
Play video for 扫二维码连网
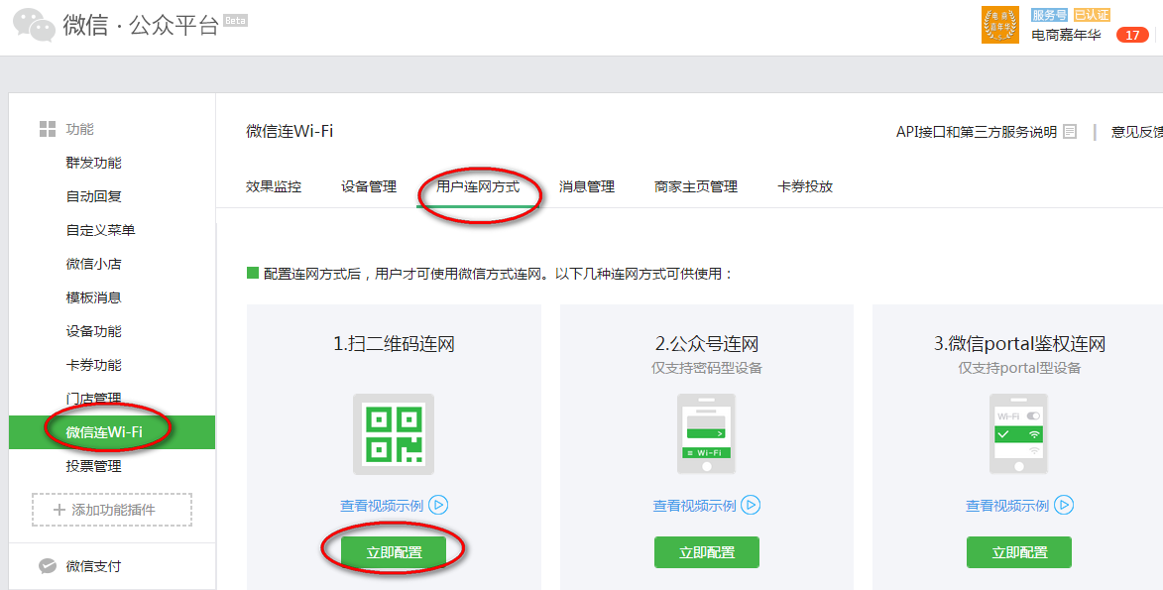point(438,506)
